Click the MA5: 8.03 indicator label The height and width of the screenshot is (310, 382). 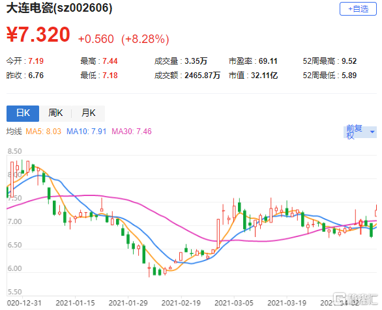tap(44, 132)
